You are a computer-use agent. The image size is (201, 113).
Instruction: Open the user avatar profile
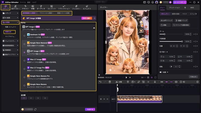(157, 2)
